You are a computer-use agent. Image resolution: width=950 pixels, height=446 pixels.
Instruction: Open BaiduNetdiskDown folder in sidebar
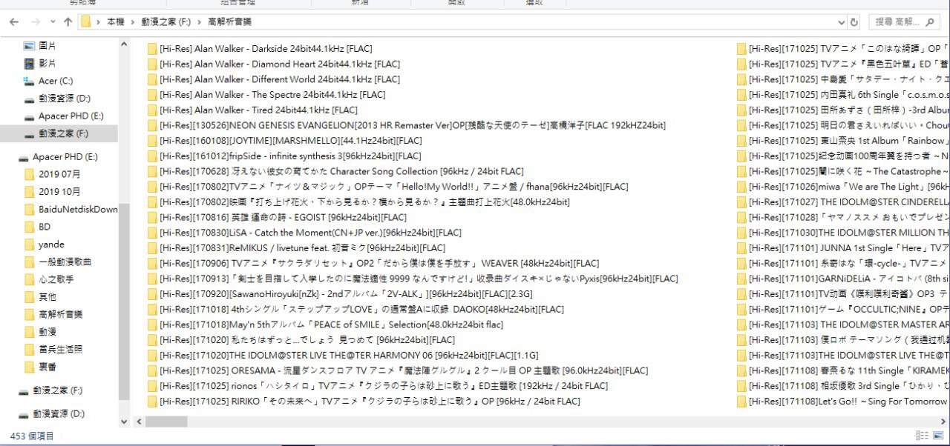(78, 210)
